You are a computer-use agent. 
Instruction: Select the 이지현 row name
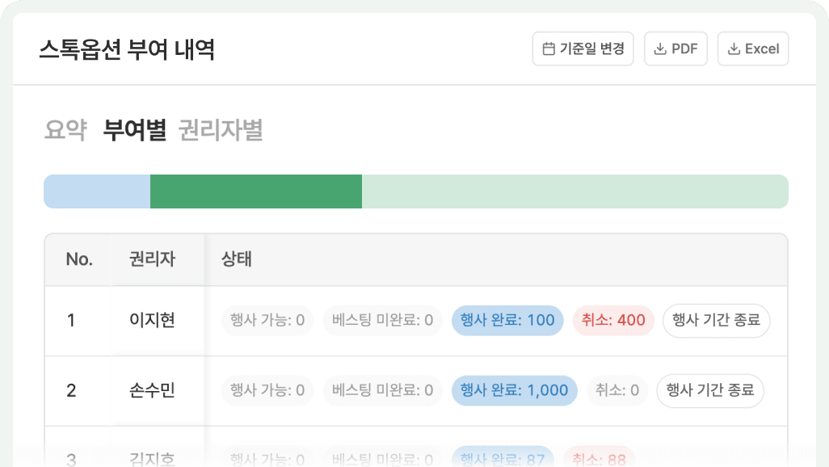coord(152,320)
